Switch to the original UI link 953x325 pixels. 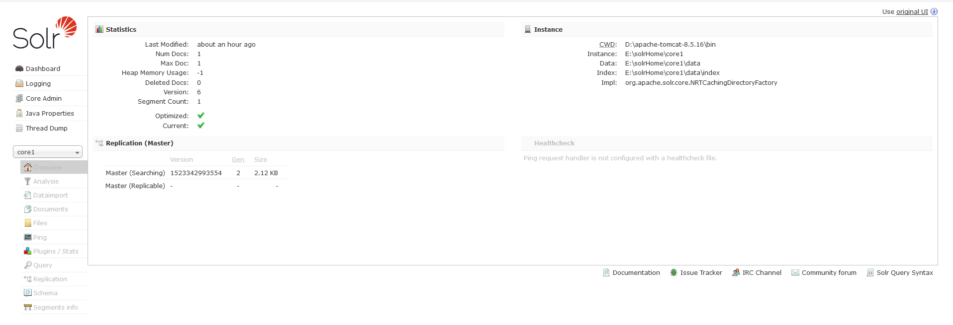[912, 11]
